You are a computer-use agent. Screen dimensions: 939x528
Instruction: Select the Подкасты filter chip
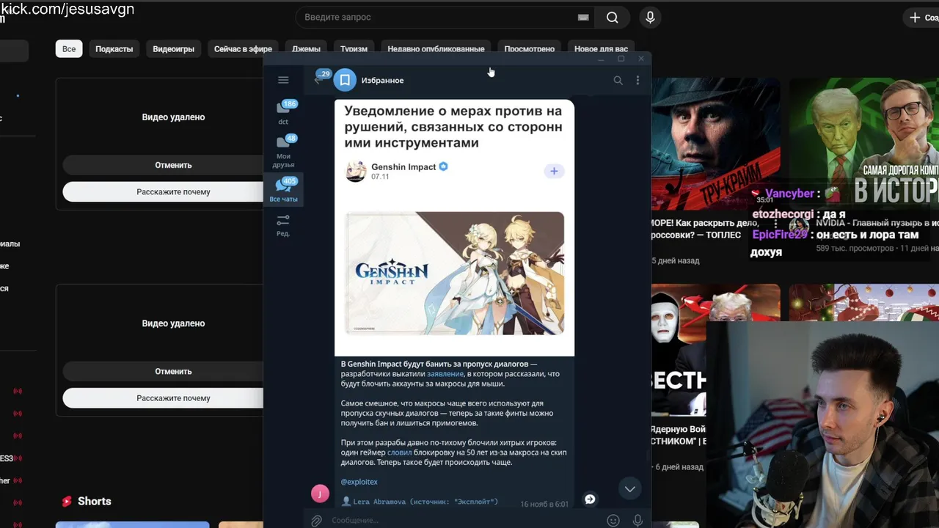coord(114,49)
